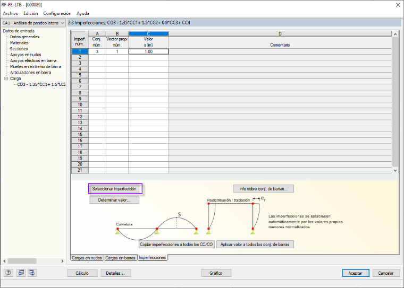Select column C header
This screenshot has height=288, width=404.
[148, 34]
